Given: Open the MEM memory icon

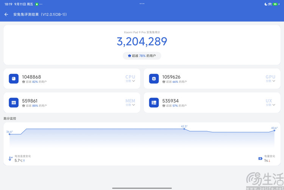Looking at the screenshot, I should coord(14,102).
